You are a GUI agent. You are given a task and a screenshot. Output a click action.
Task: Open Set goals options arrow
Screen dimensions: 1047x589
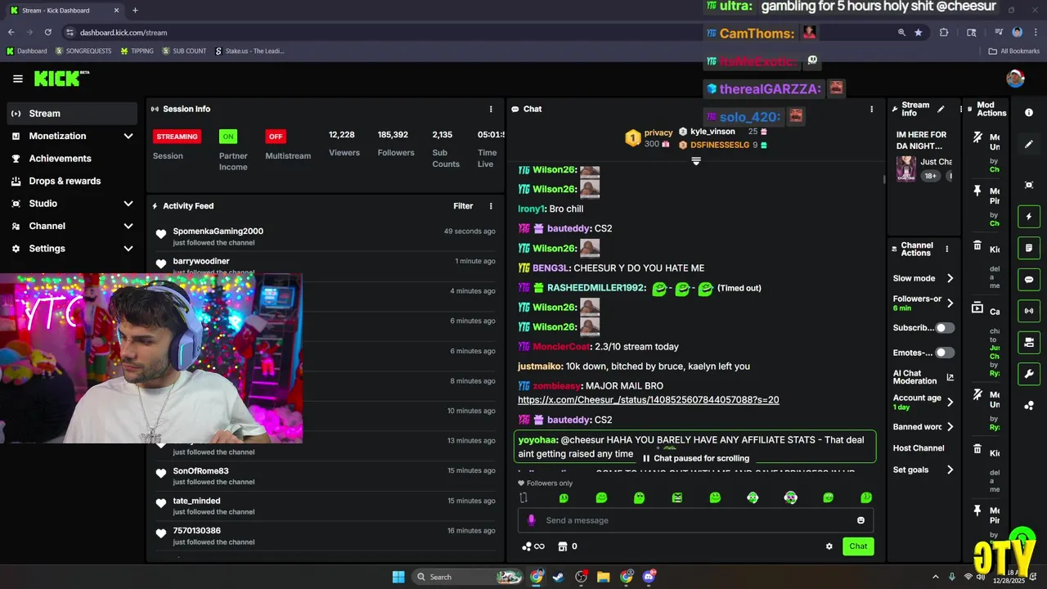point(950,470)
